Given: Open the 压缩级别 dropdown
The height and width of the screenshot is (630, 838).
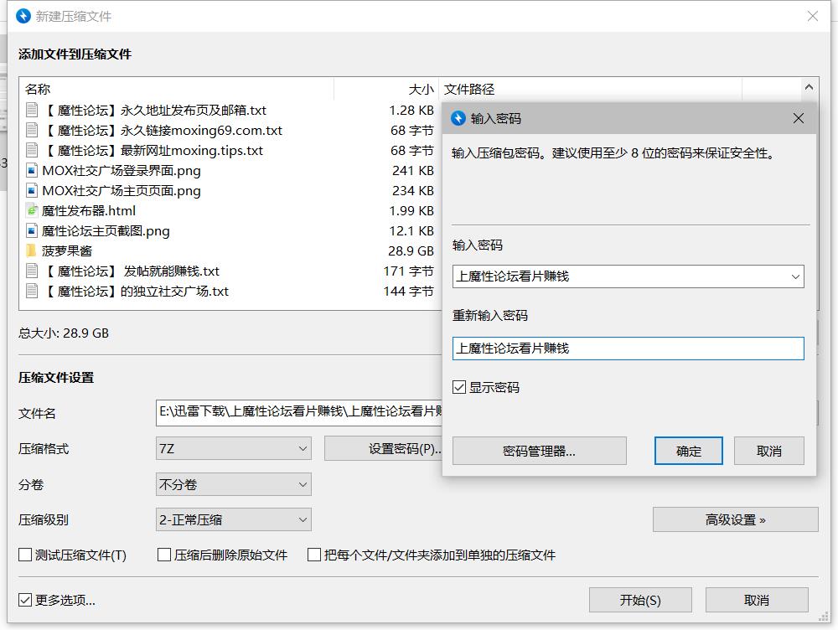Looking at the screenshot, I should 233,520.
